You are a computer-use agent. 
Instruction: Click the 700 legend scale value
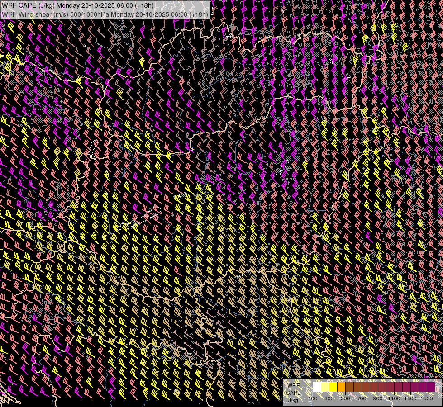[362, 398]
